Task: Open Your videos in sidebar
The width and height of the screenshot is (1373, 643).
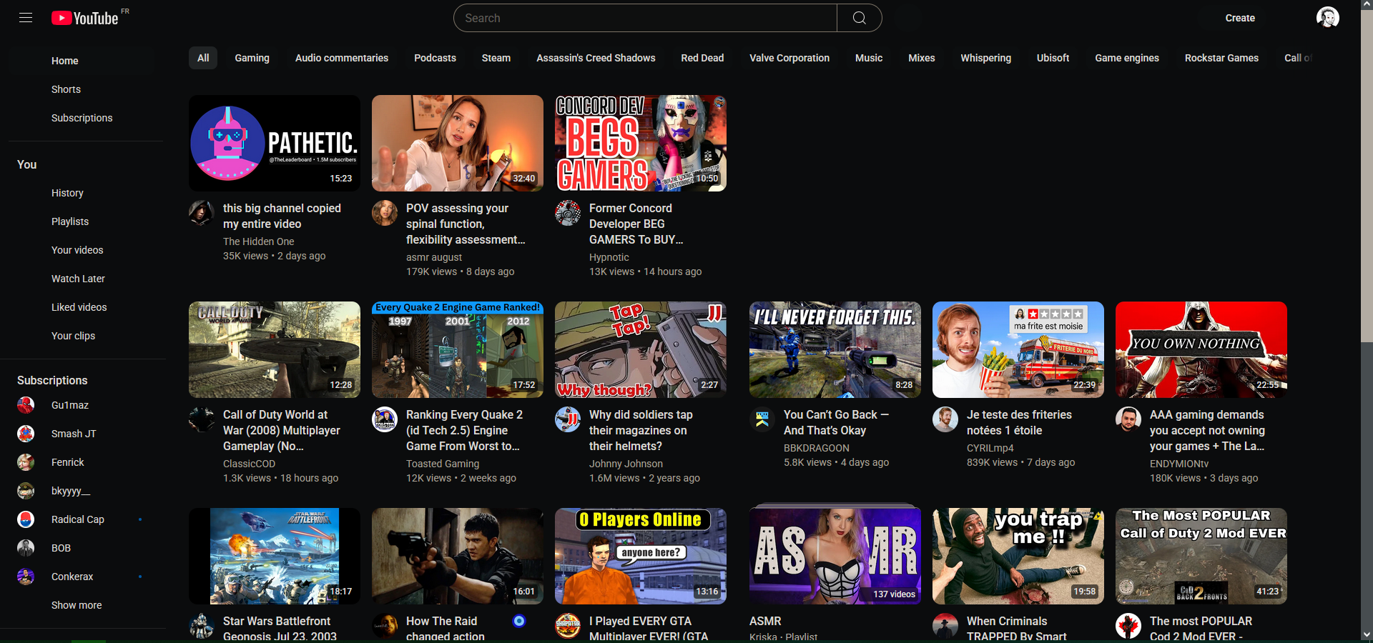Action: 82,250
